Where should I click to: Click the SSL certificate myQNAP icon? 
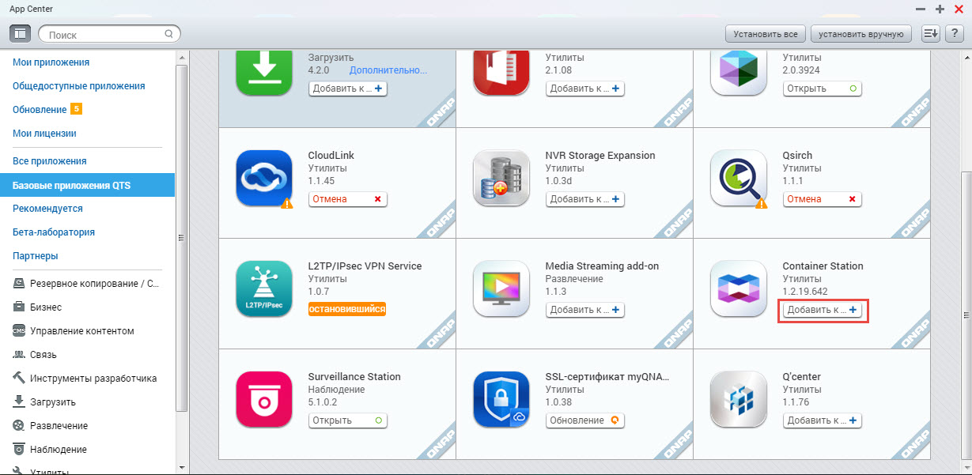[x=501, y=399]
